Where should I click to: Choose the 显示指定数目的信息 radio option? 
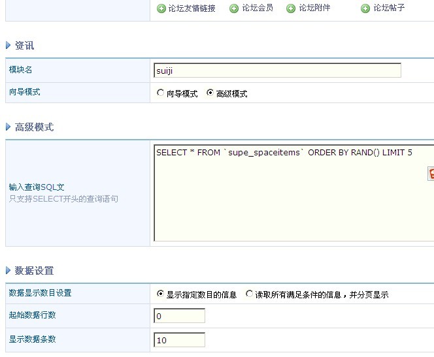click(x=161, y=294)
